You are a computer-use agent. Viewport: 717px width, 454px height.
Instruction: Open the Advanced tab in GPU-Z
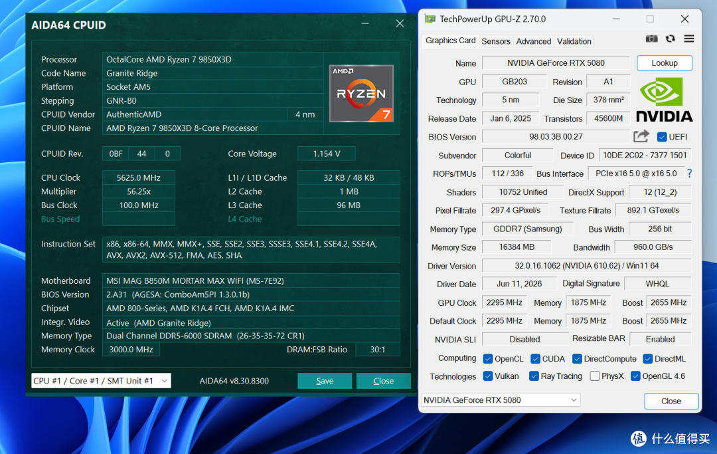(534, 41)
